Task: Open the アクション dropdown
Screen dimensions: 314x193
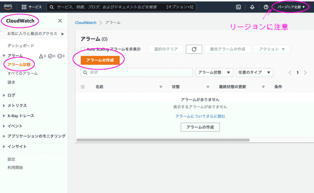Action: [x=272, y=49]
